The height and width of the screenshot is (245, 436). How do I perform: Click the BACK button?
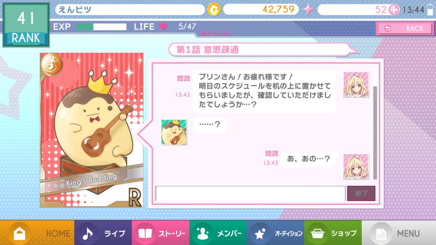(x=404, y=28)
